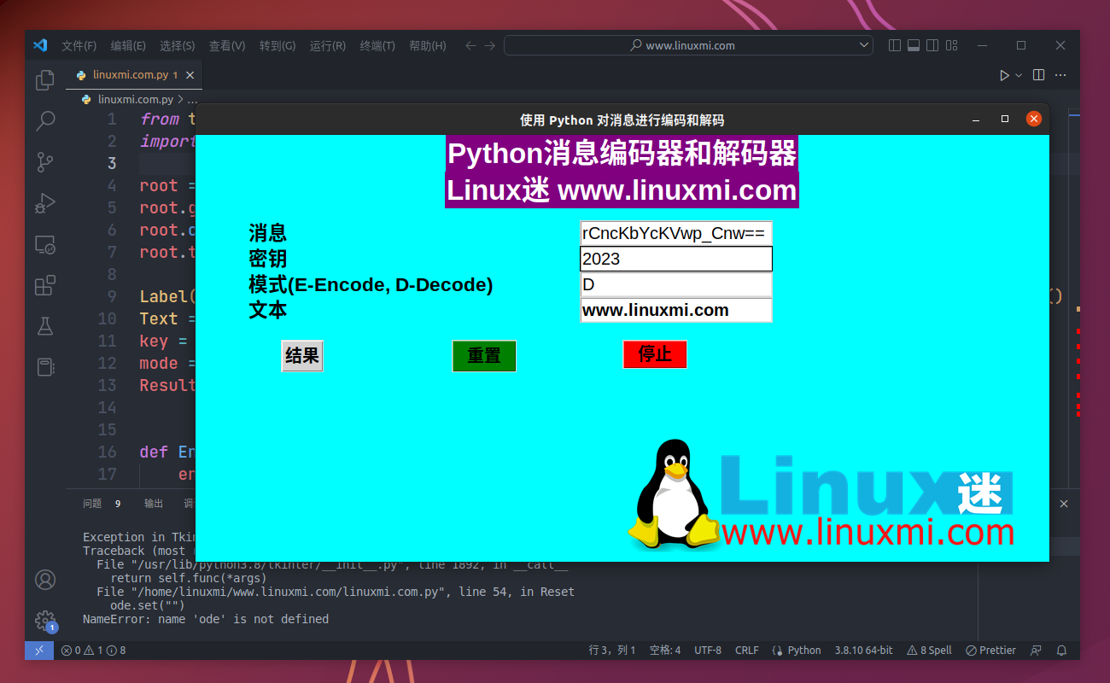Minimize the Python encoder Tkinter window

pyautogui.click(x=976, y=120)
